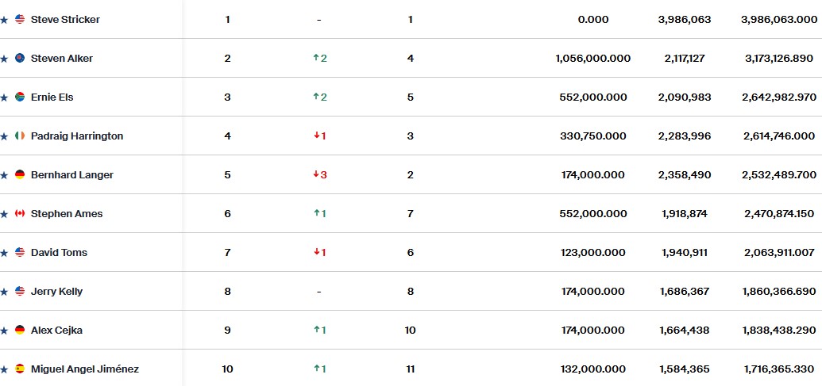This screenshot has height=386, width=822.
Task: Open Steve Stricker's player profile
Action: [x=65, y=19]
